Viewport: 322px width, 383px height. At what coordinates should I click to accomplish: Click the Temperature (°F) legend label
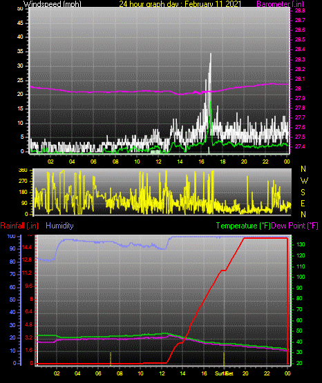click(x=243, y=226)
